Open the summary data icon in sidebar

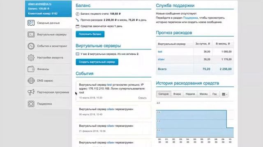click(x=31, y=23)
